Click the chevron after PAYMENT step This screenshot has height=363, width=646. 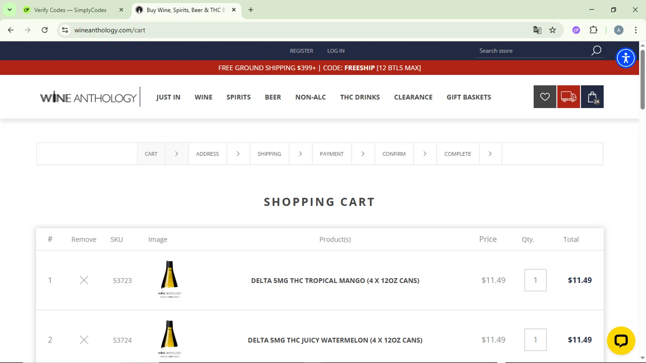point(363,154)
